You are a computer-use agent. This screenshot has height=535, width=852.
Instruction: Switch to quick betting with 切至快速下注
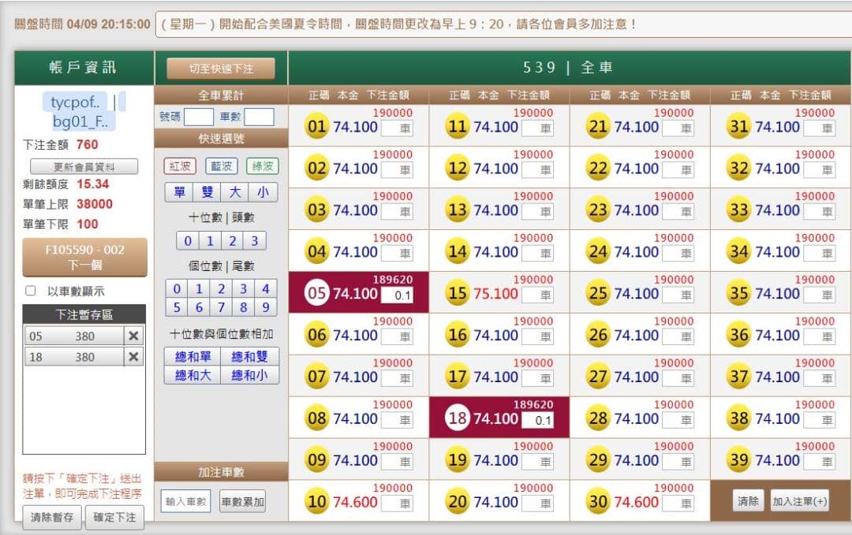(x=221, y=69)
